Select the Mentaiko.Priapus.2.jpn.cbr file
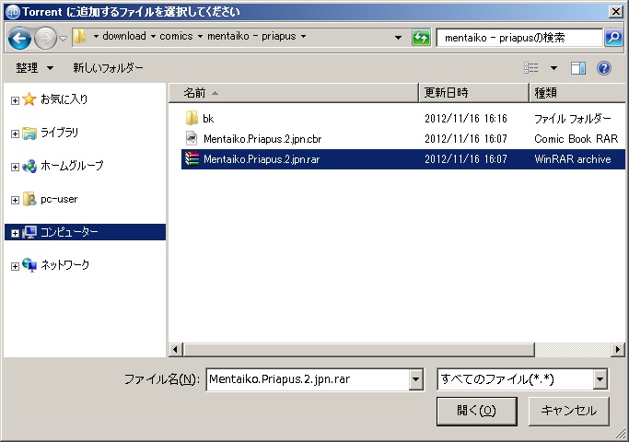 (262, 139)
